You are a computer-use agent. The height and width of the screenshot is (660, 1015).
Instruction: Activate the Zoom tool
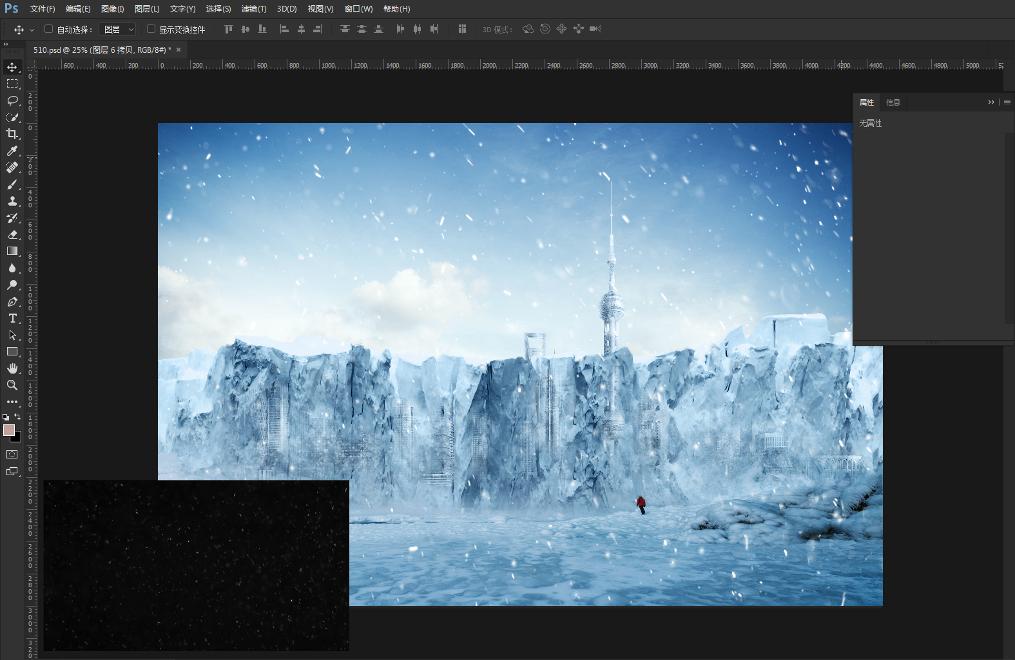pos(12,385)
